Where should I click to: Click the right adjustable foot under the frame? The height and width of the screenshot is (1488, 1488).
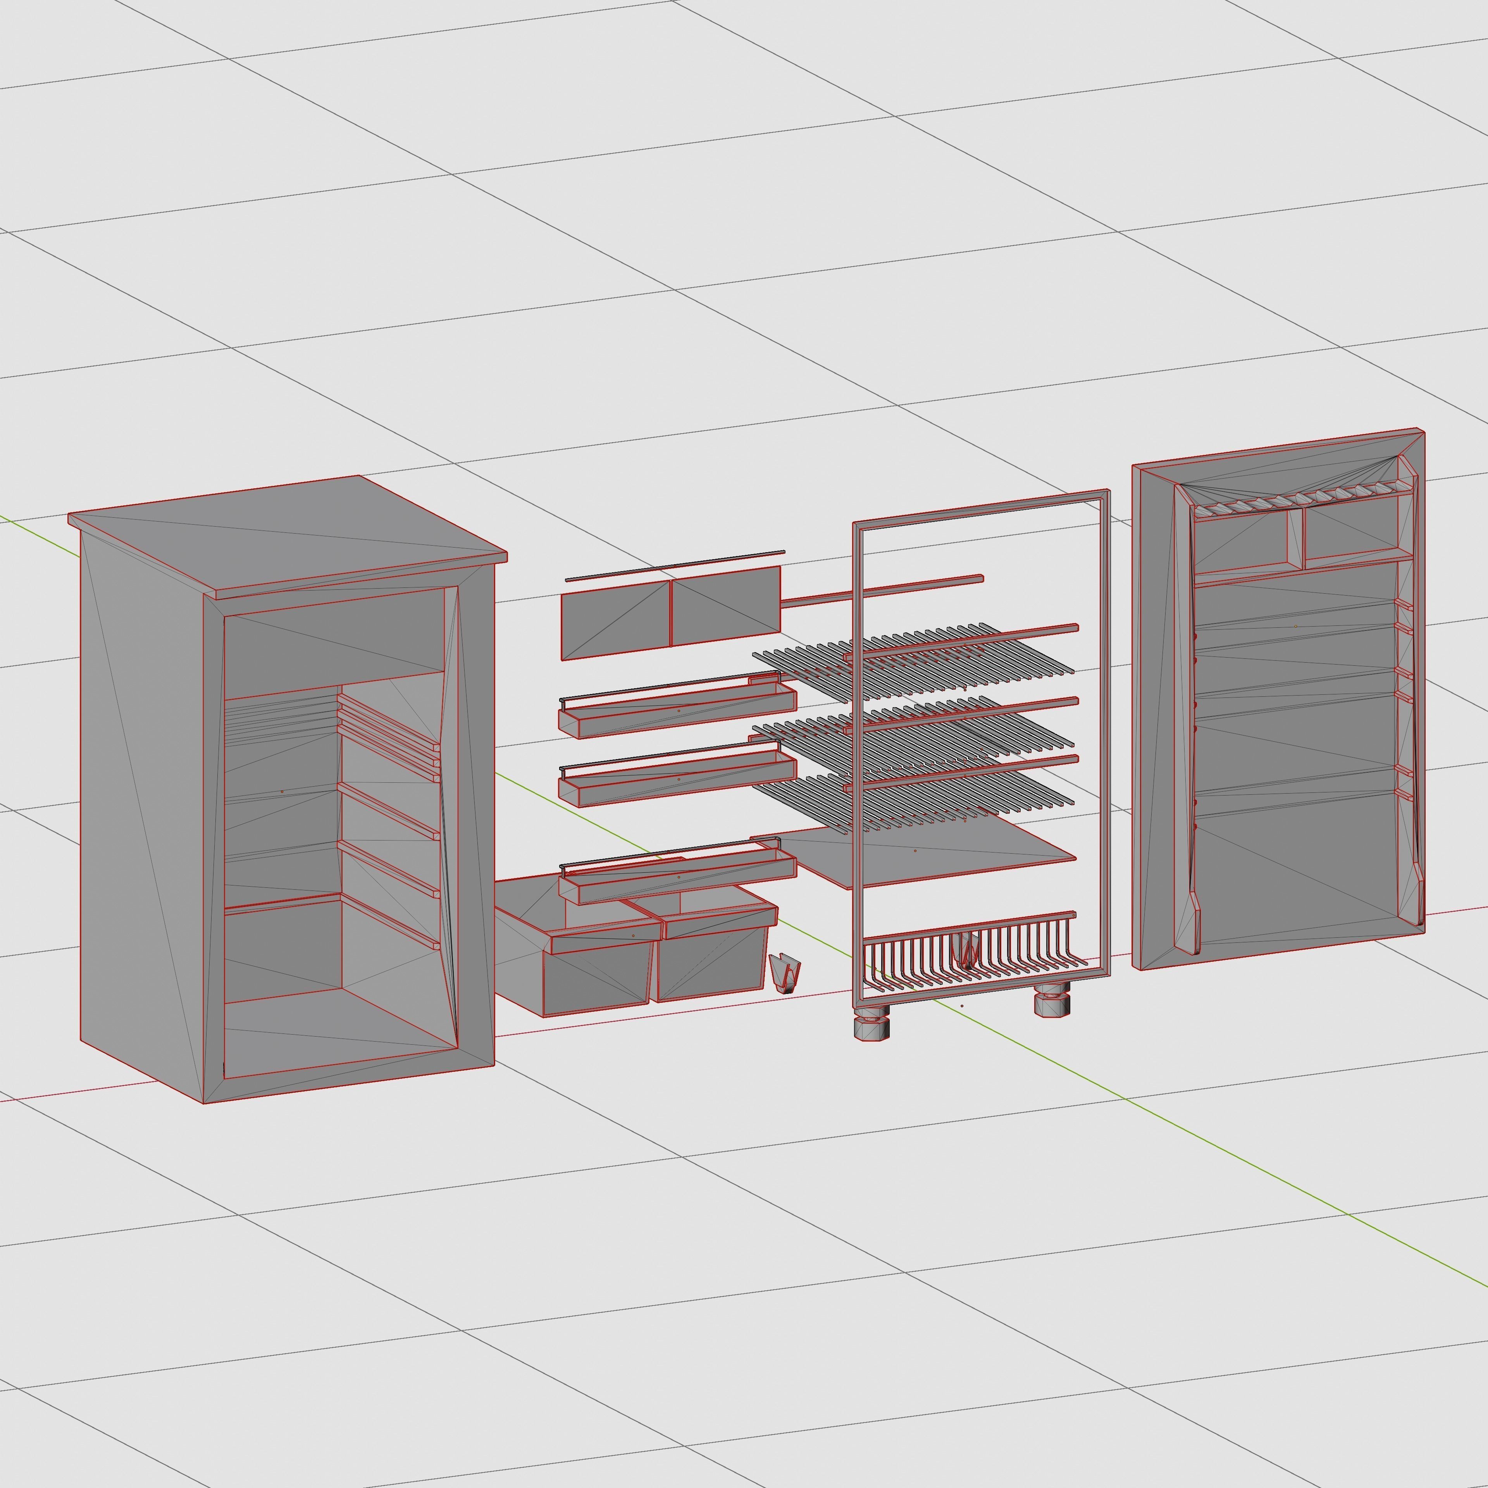coord(1051,1001)
